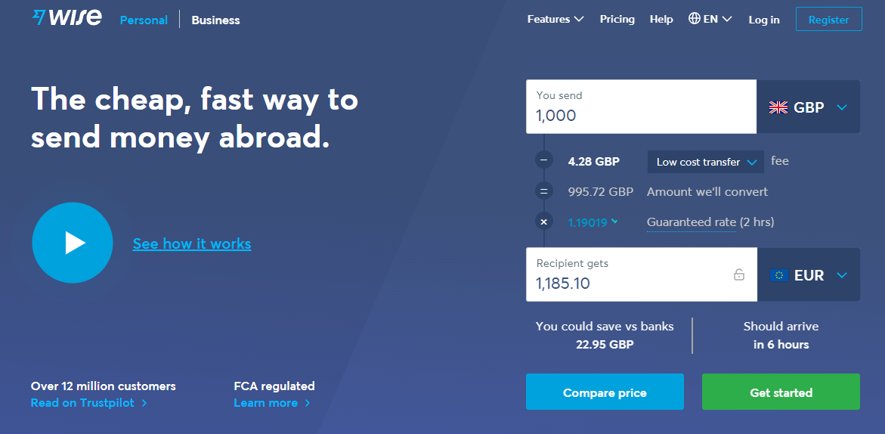The image size is (885, 434).
Task: Expand the Features menu
Action: pyautogui.click(x=555, y=19)
